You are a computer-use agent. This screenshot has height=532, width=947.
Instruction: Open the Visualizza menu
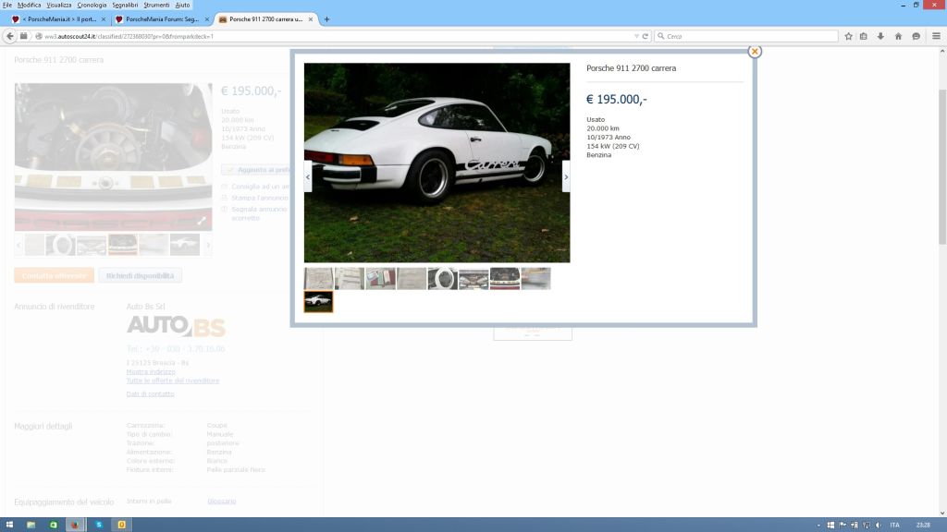[58, 5]
